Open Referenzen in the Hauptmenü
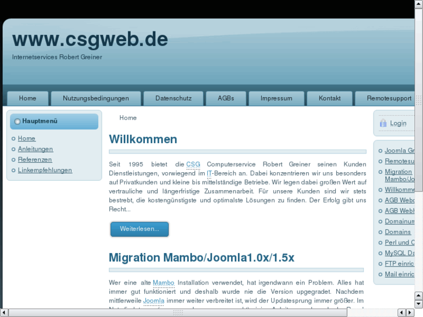Screen dimensions: 423x317 pyautogui.click(x=35, y=159)
